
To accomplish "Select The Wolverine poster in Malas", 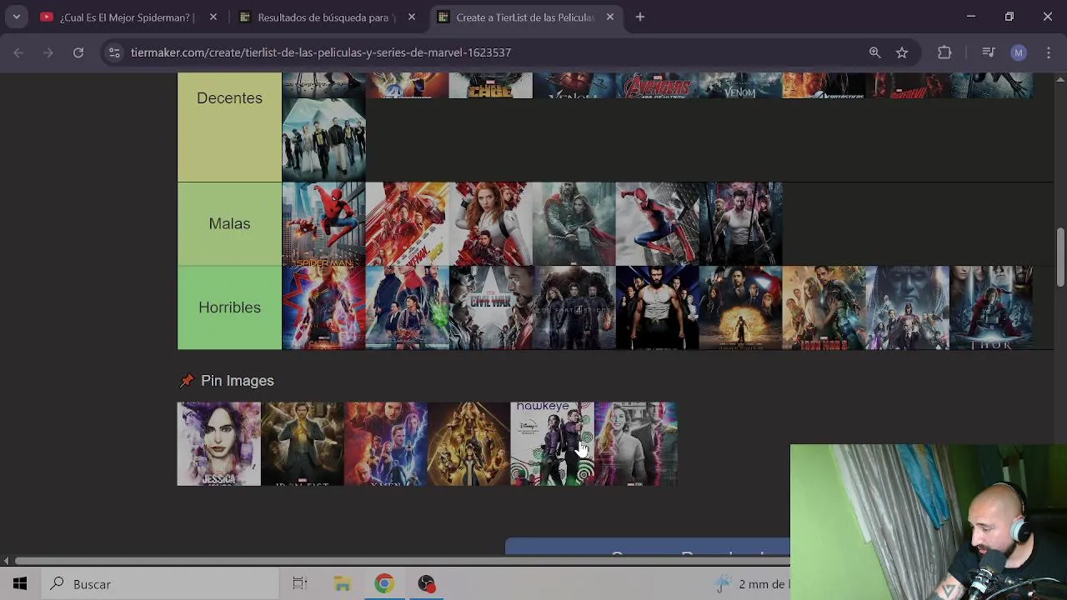I will [x=740, y=224].
